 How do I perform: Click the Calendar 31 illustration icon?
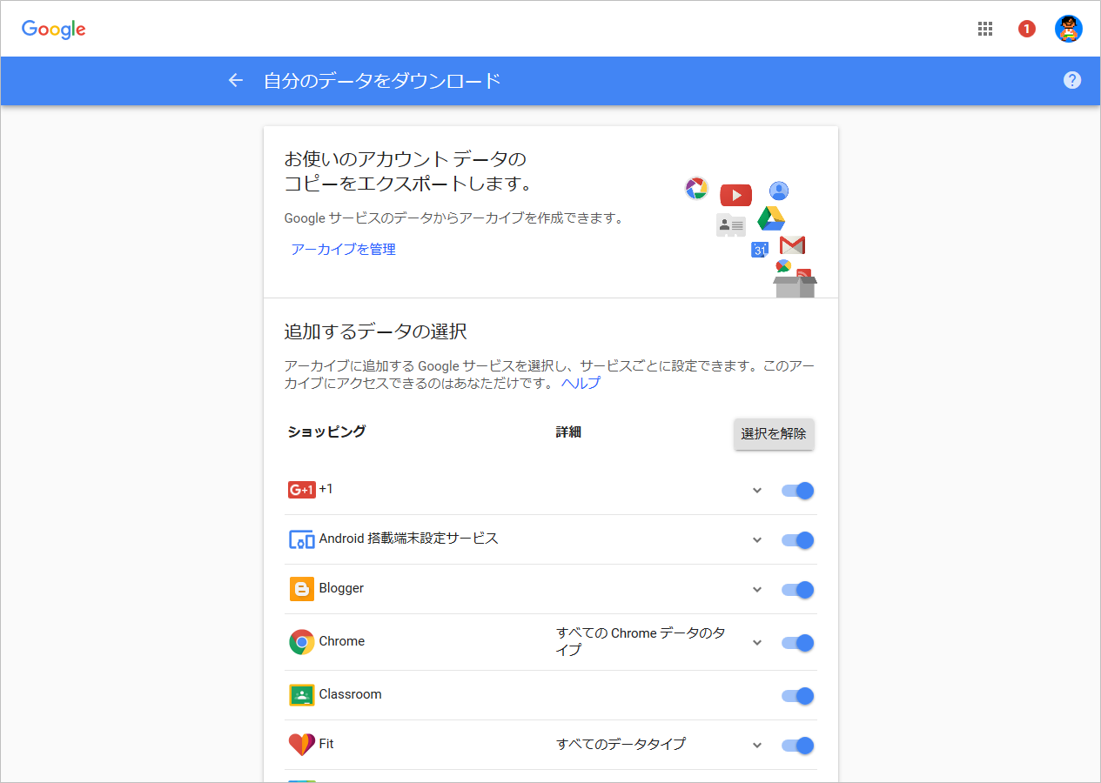pos(760,250)
